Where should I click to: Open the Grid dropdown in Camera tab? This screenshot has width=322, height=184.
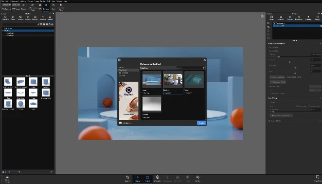click(315, 90)
